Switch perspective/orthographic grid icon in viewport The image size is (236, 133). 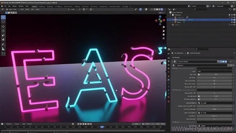pos(163,38)
